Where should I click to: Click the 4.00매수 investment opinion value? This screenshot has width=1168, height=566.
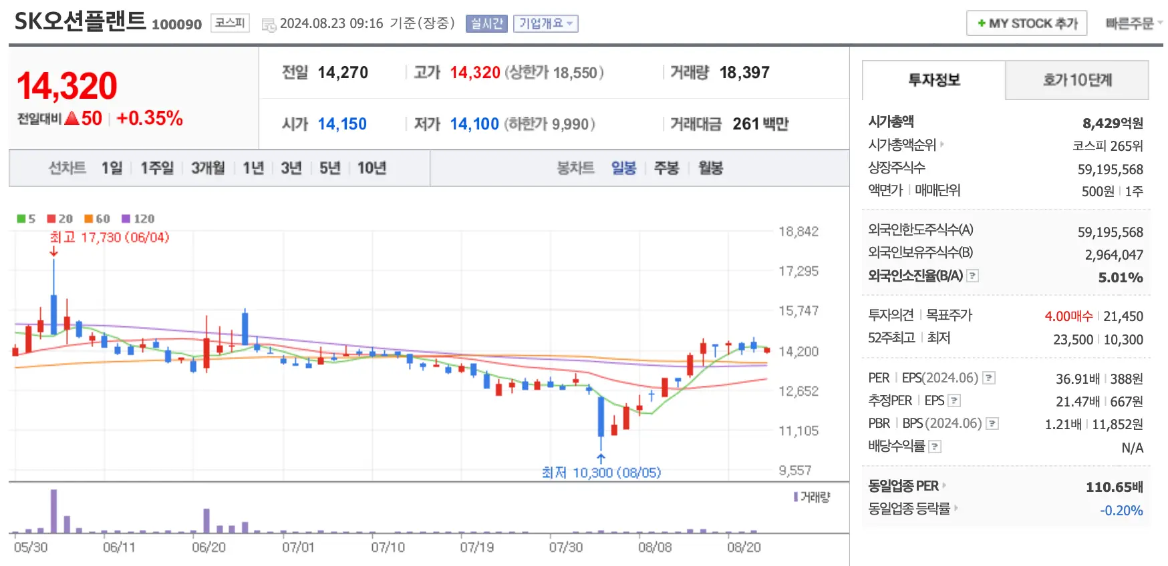(1068, 316)
